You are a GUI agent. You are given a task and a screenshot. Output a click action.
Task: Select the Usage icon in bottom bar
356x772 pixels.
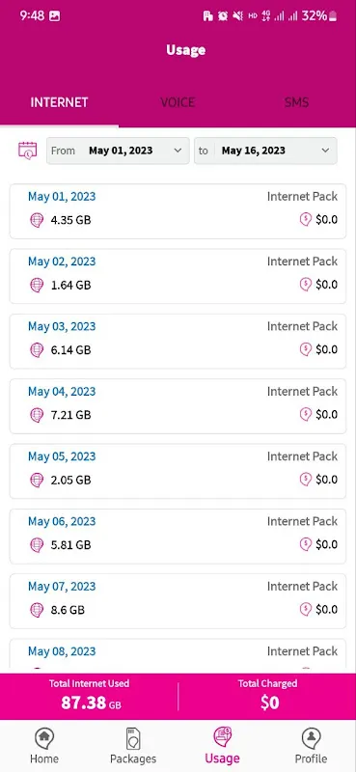222,738
